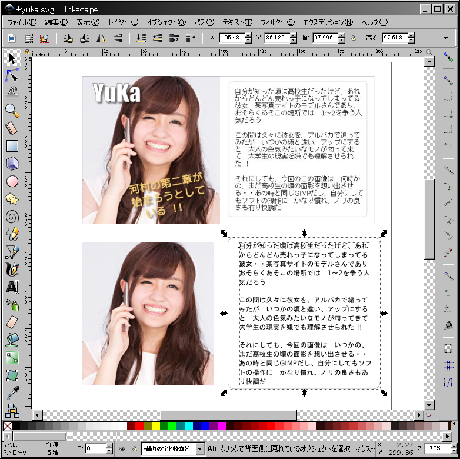The image size is (460, 459).
Task: Select the Zoom magnifier tool
Action: 12,111
